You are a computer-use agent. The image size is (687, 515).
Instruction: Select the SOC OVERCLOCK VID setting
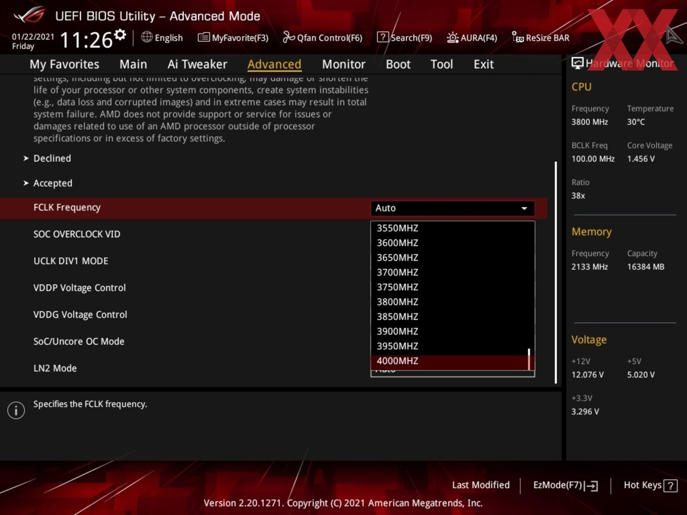[x=77, y=234]
